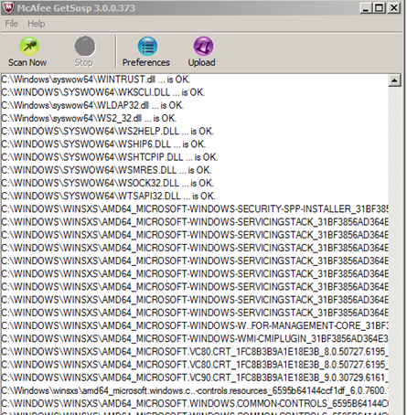Image resolution: width=407 pixels, height=415 pixels.
Task: Select the VC90.CRT 9.0.30729.6161 line
Action: 195,378
